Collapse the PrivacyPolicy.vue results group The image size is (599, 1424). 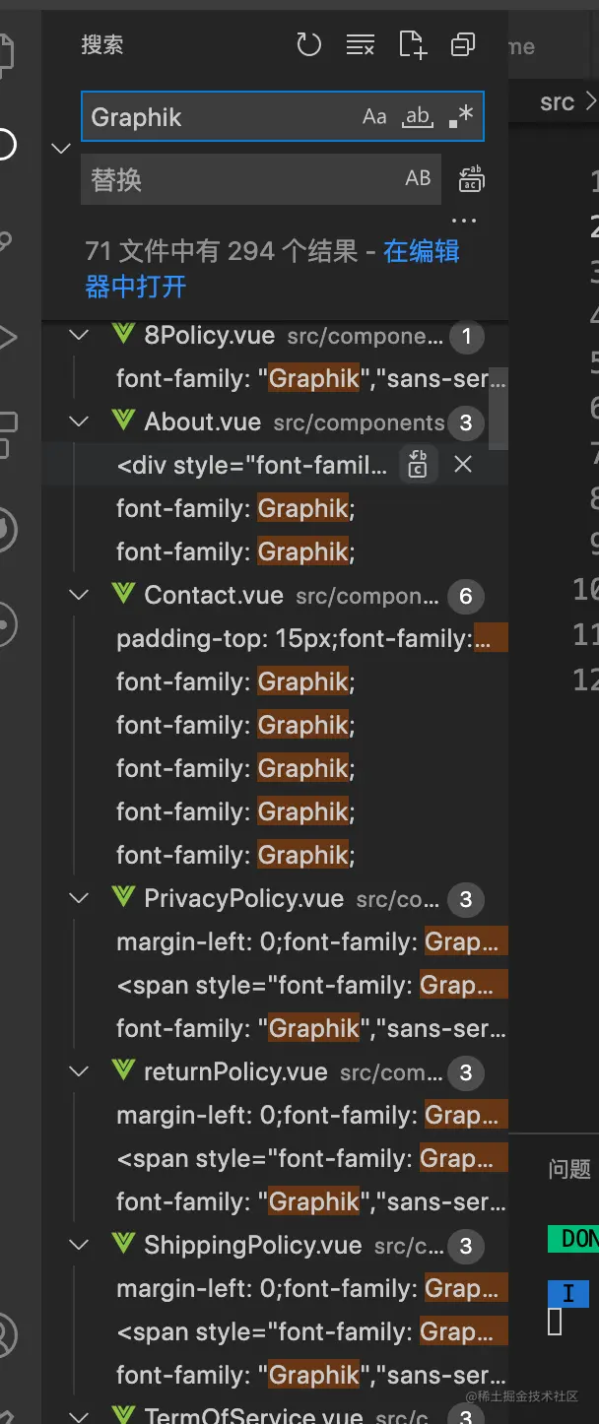tap(79, 899)
